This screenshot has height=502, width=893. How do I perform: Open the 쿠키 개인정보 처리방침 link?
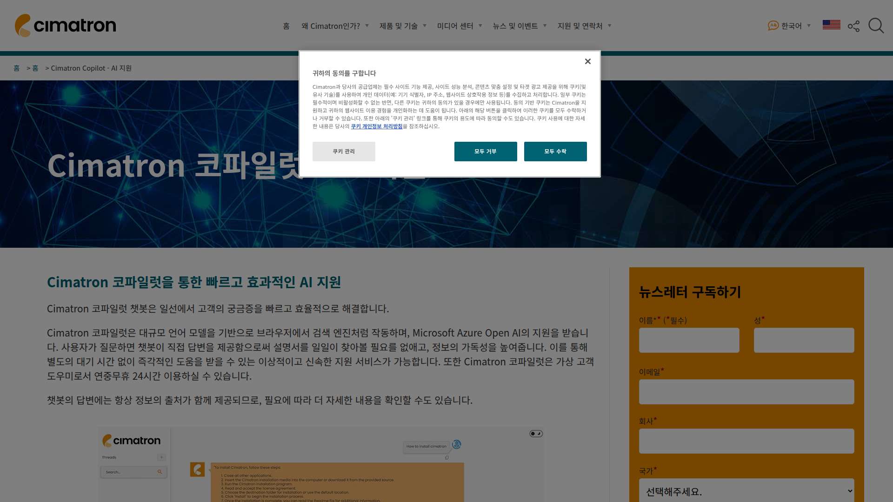click(377, 126)
